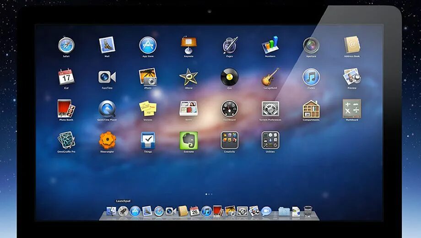Open QuickTime Player

click(107, 109)
